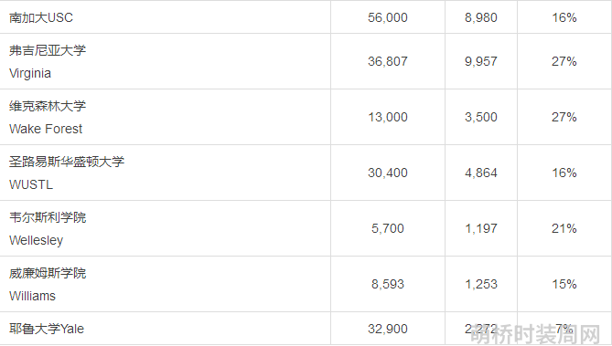Click the 耶鲁大学Yale name cell

point(165,329)
